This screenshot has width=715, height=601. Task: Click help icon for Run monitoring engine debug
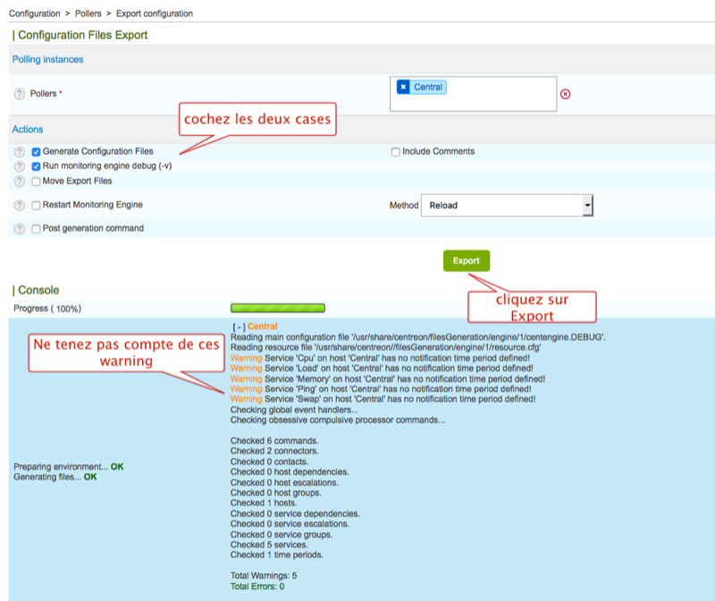click(x=20, y=166)
